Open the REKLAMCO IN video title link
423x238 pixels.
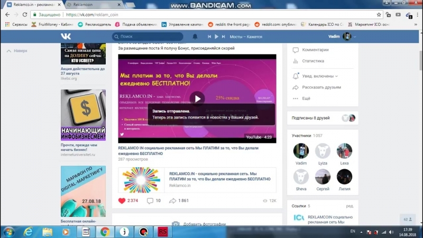[x=188, y=151]
